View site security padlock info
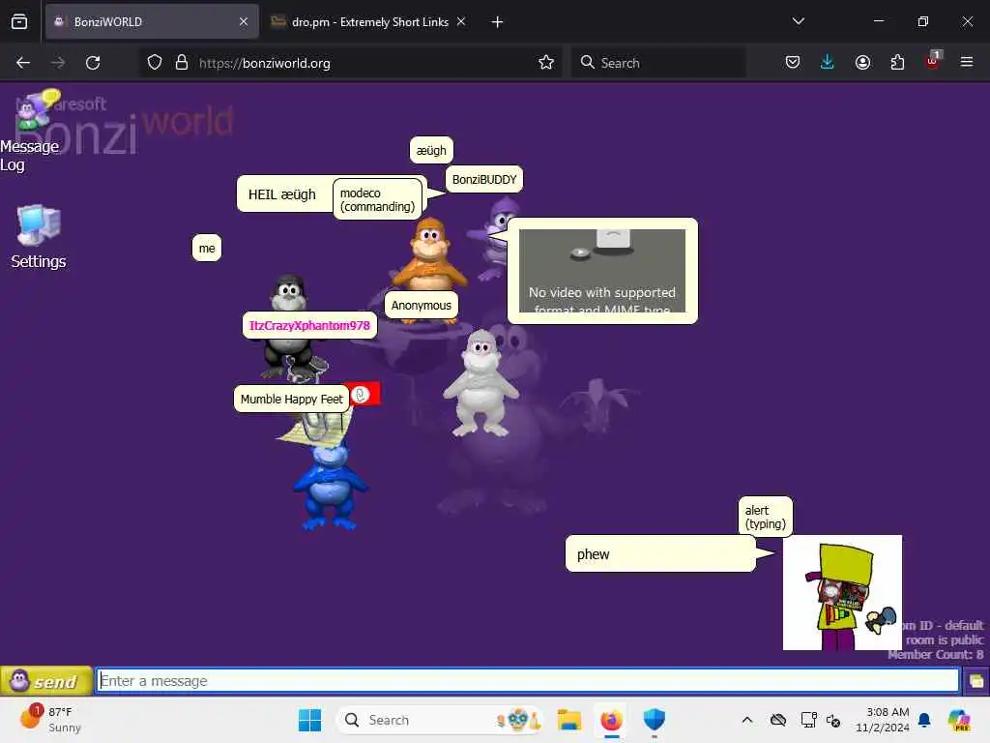990x743 pixels. coord(182,63)
